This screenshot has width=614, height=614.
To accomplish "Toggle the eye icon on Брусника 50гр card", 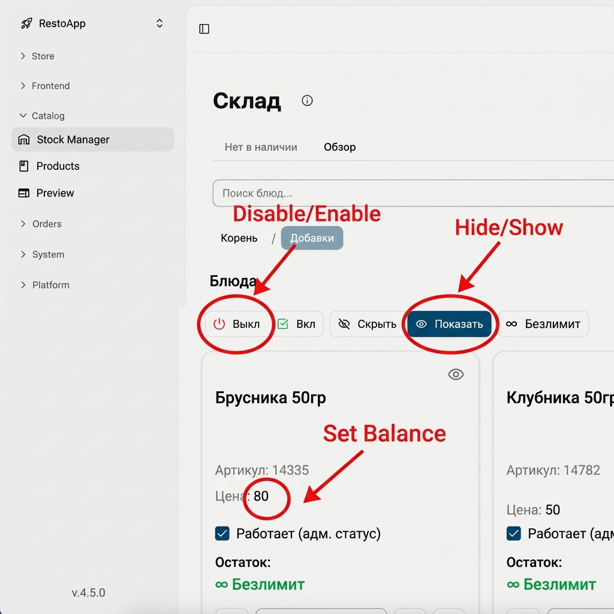I will pyautogui.click(x=456, y=375).
